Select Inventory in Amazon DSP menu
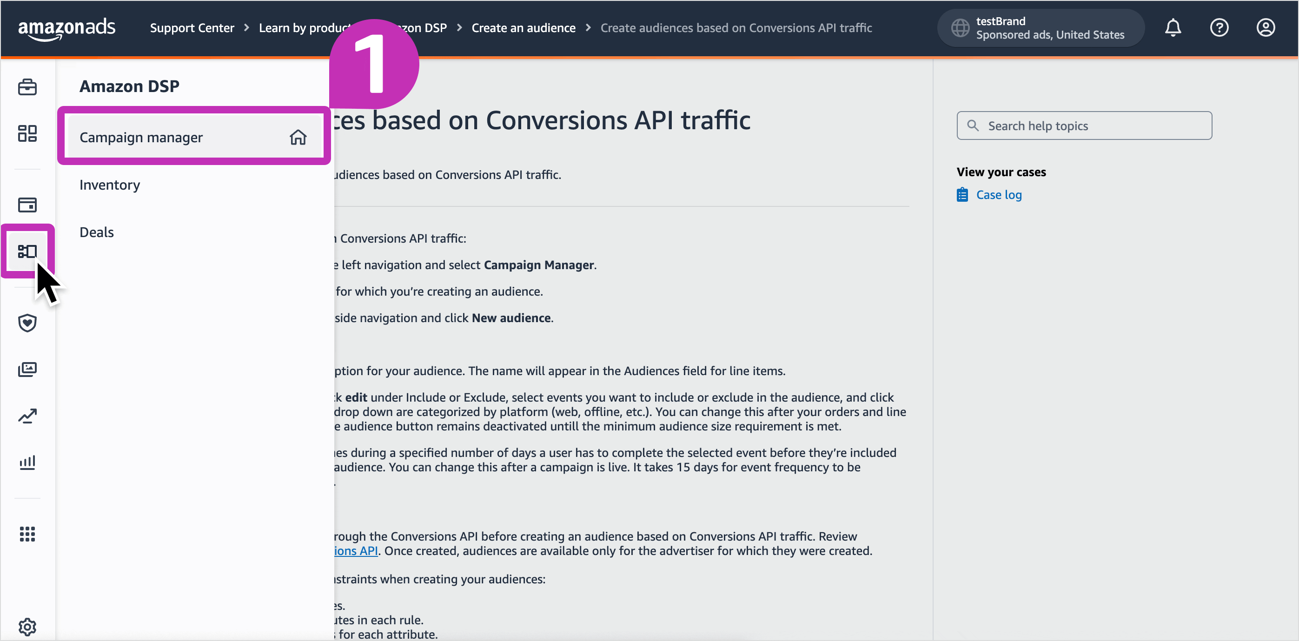Image resolution: width=1299 pixels, height=641 pixels. pos(110,185)
